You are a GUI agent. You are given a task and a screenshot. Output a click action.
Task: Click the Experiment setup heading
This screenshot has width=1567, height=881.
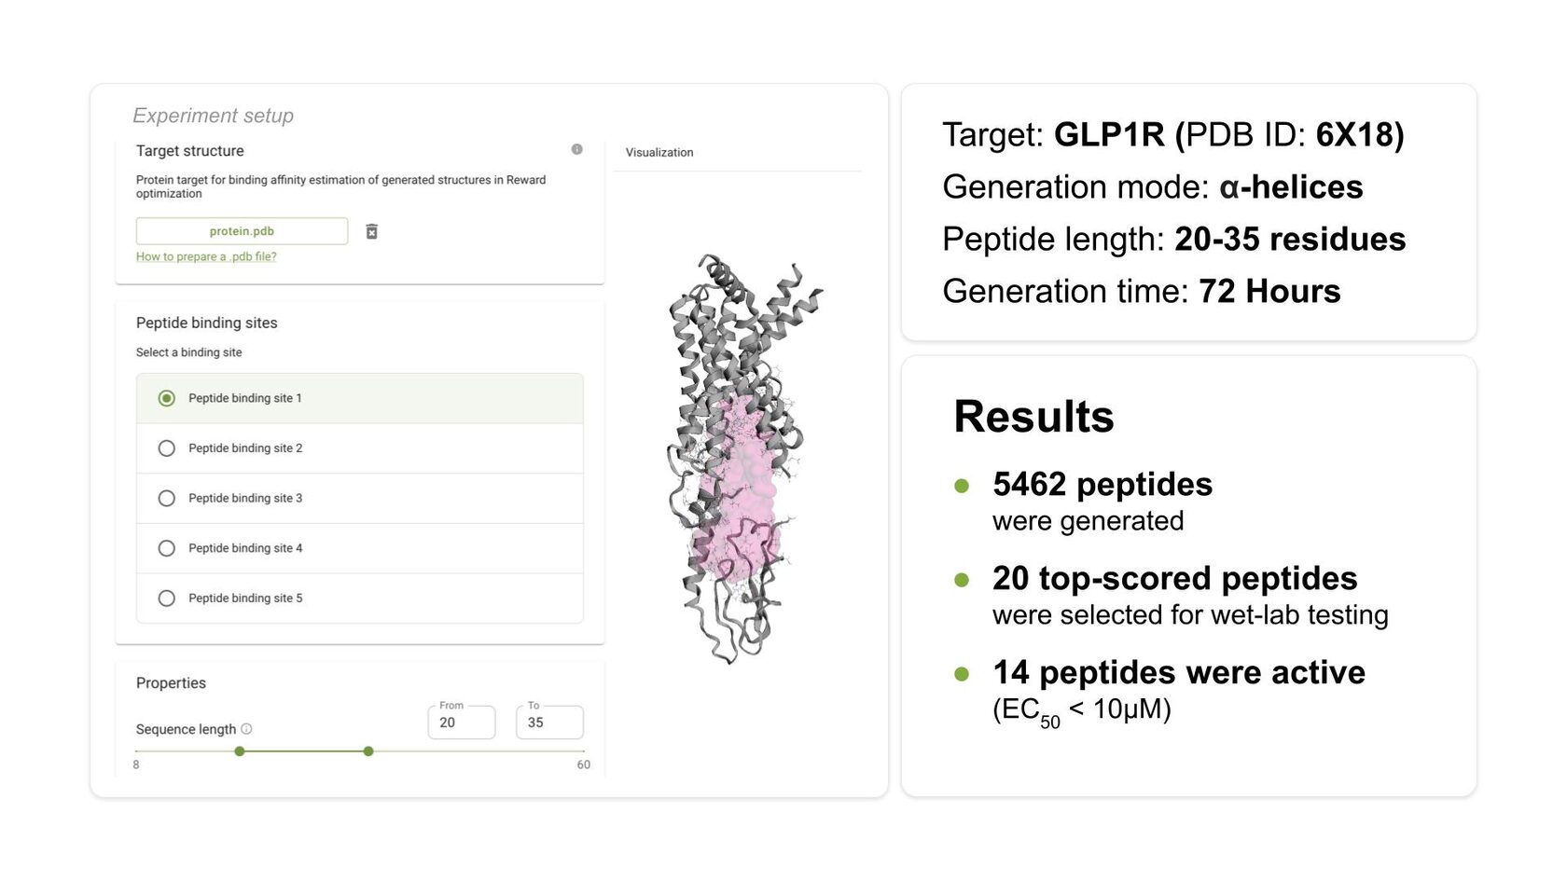[213, 116]
